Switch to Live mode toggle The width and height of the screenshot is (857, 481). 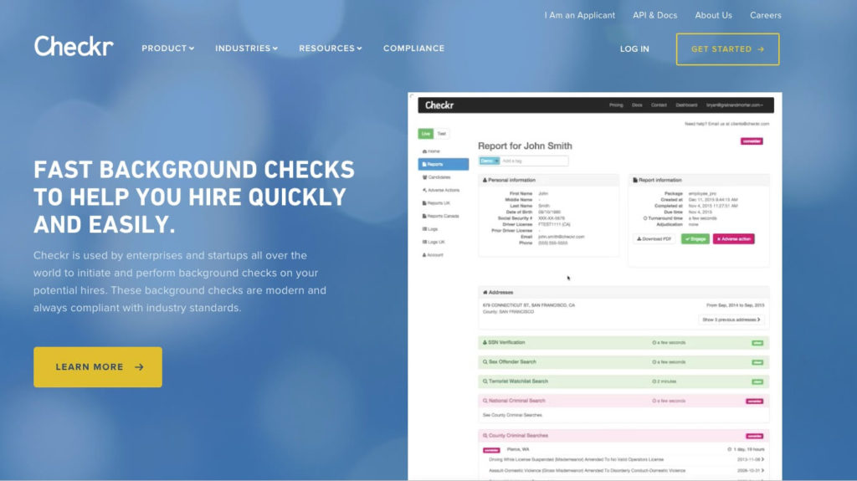point(426,133)
